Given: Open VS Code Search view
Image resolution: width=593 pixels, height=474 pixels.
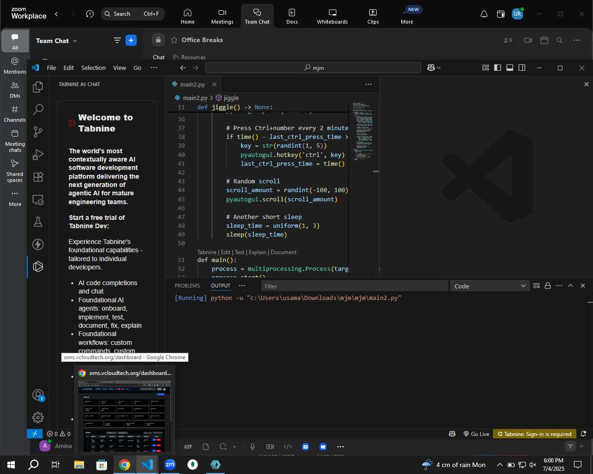Looking at the screenshot, I should point(38,110).
